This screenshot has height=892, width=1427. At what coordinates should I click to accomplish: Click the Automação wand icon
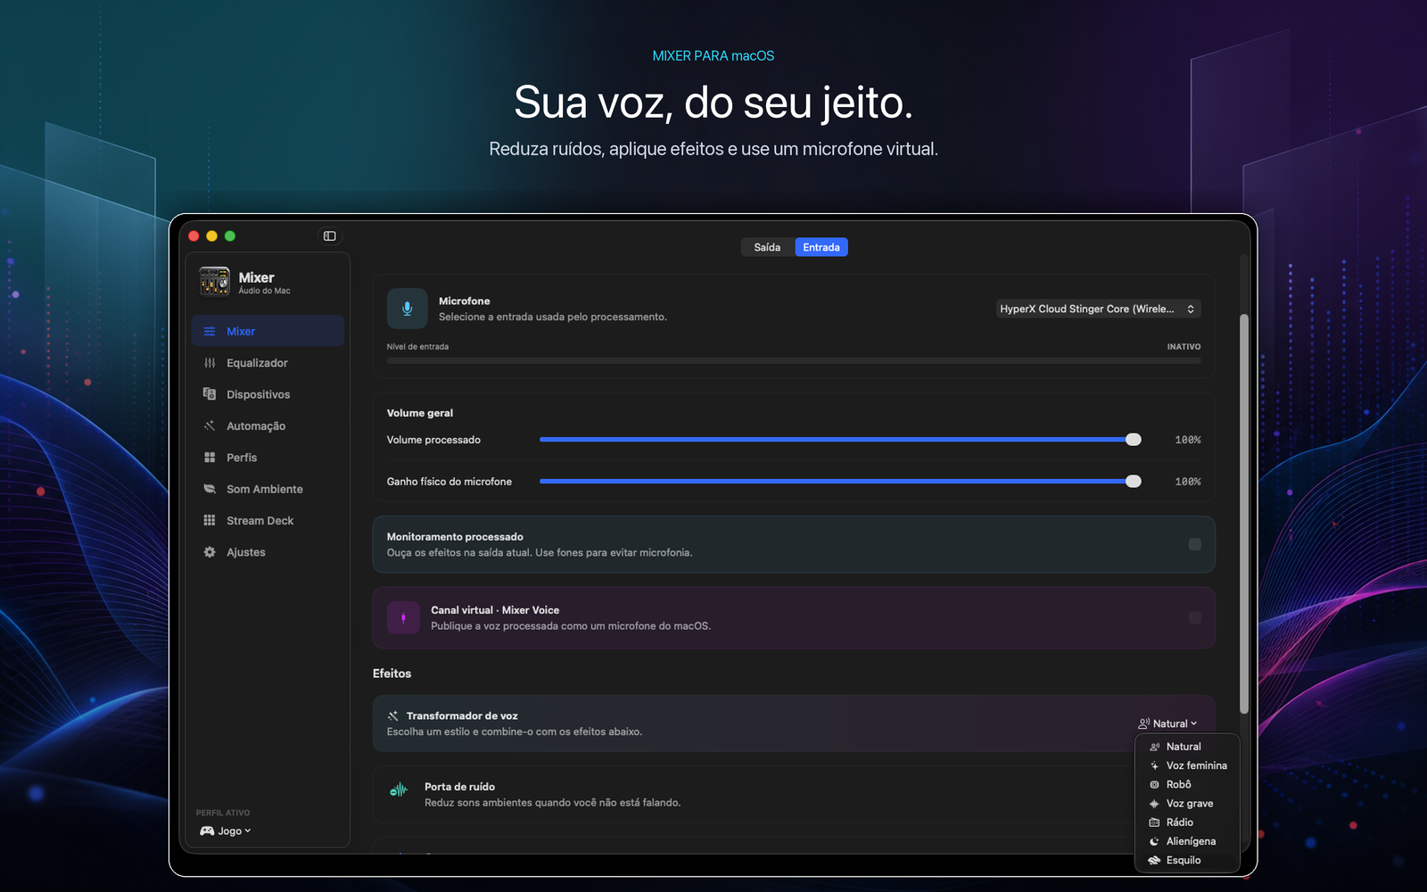click(x=210, y=426)
